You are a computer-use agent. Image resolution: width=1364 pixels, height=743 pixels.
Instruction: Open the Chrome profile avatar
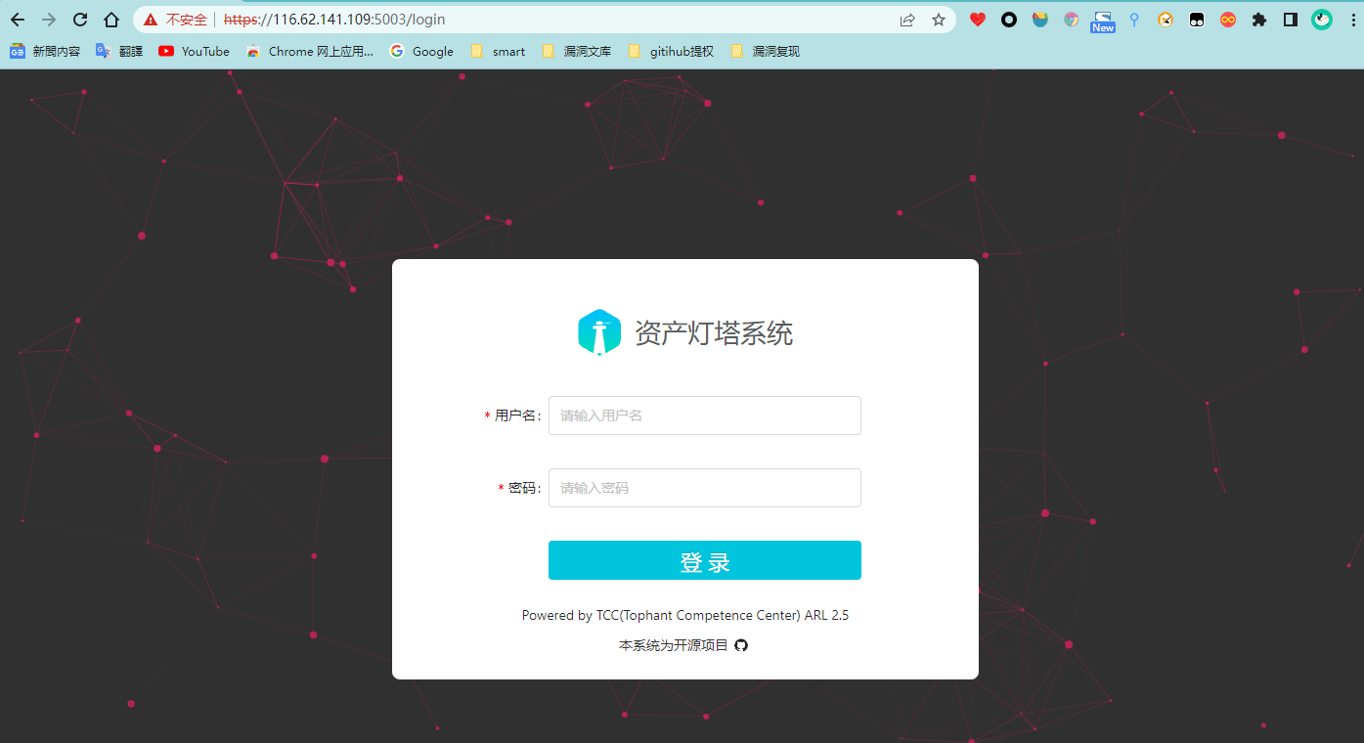[x=1322, y=20]
